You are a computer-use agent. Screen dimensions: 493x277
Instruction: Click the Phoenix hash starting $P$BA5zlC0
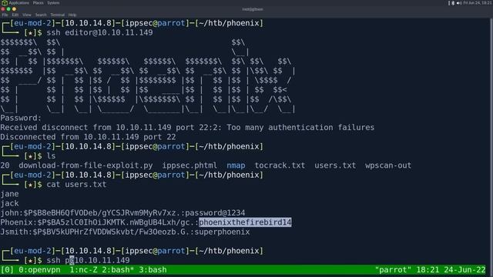[116, 222]
